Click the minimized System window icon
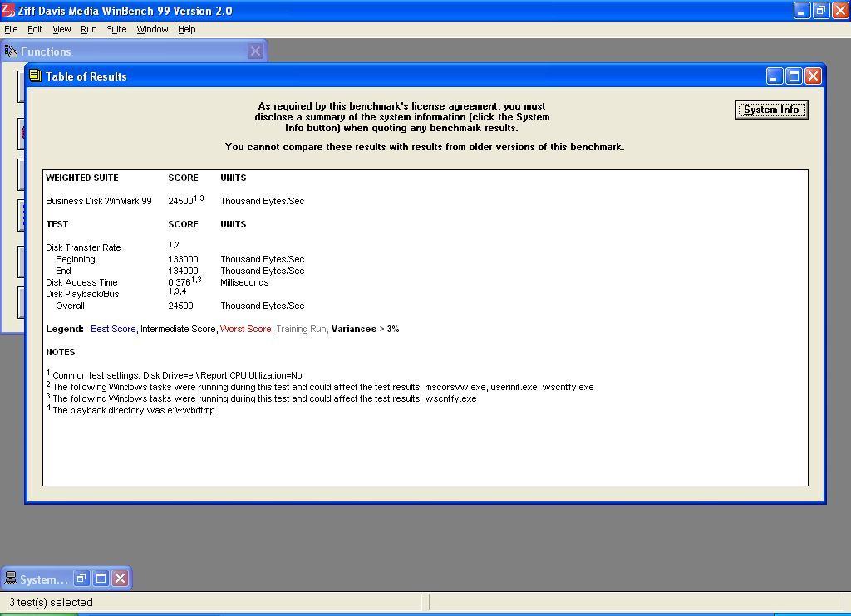The width and height of the screenshot is (851, 616). [10, 579]
